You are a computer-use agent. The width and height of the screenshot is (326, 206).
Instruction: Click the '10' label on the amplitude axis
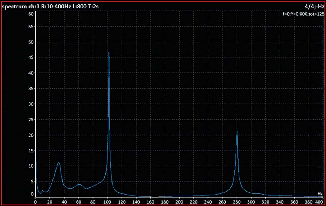click(x=31, y=166)
